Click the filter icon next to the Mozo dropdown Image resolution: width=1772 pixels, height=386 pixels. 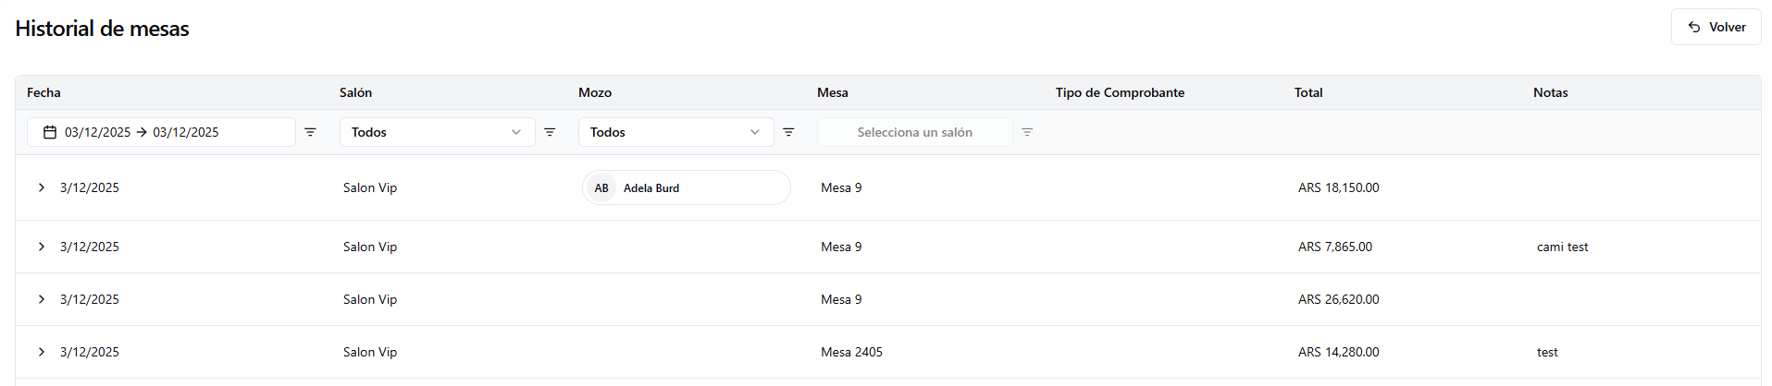click(788, 132)
